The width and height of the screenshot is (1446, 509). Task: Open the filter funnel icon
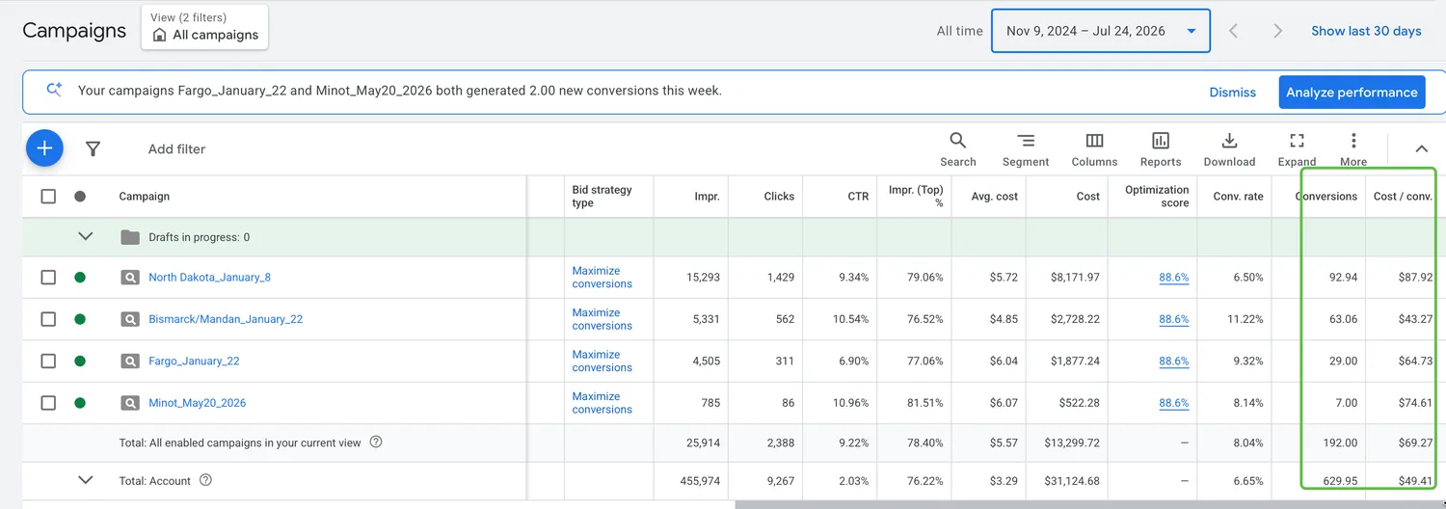click(x=94, y=149)
